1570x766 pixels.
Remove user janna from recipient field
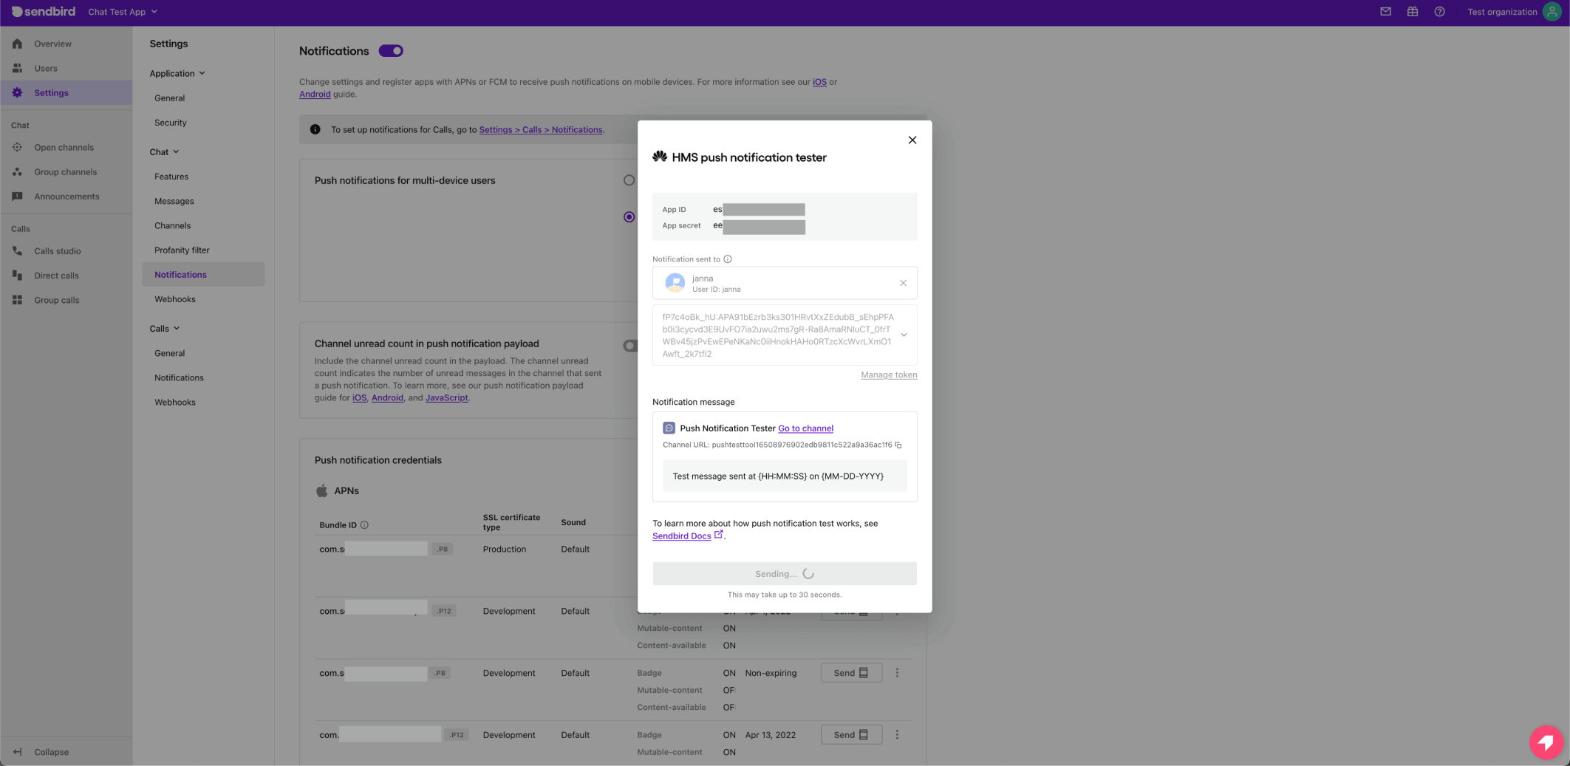903,283
